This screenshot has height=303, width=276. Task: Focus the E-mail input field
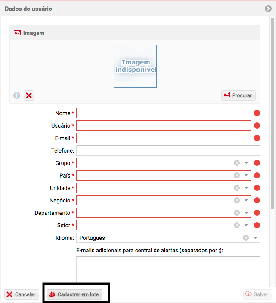tap(164, 138)
